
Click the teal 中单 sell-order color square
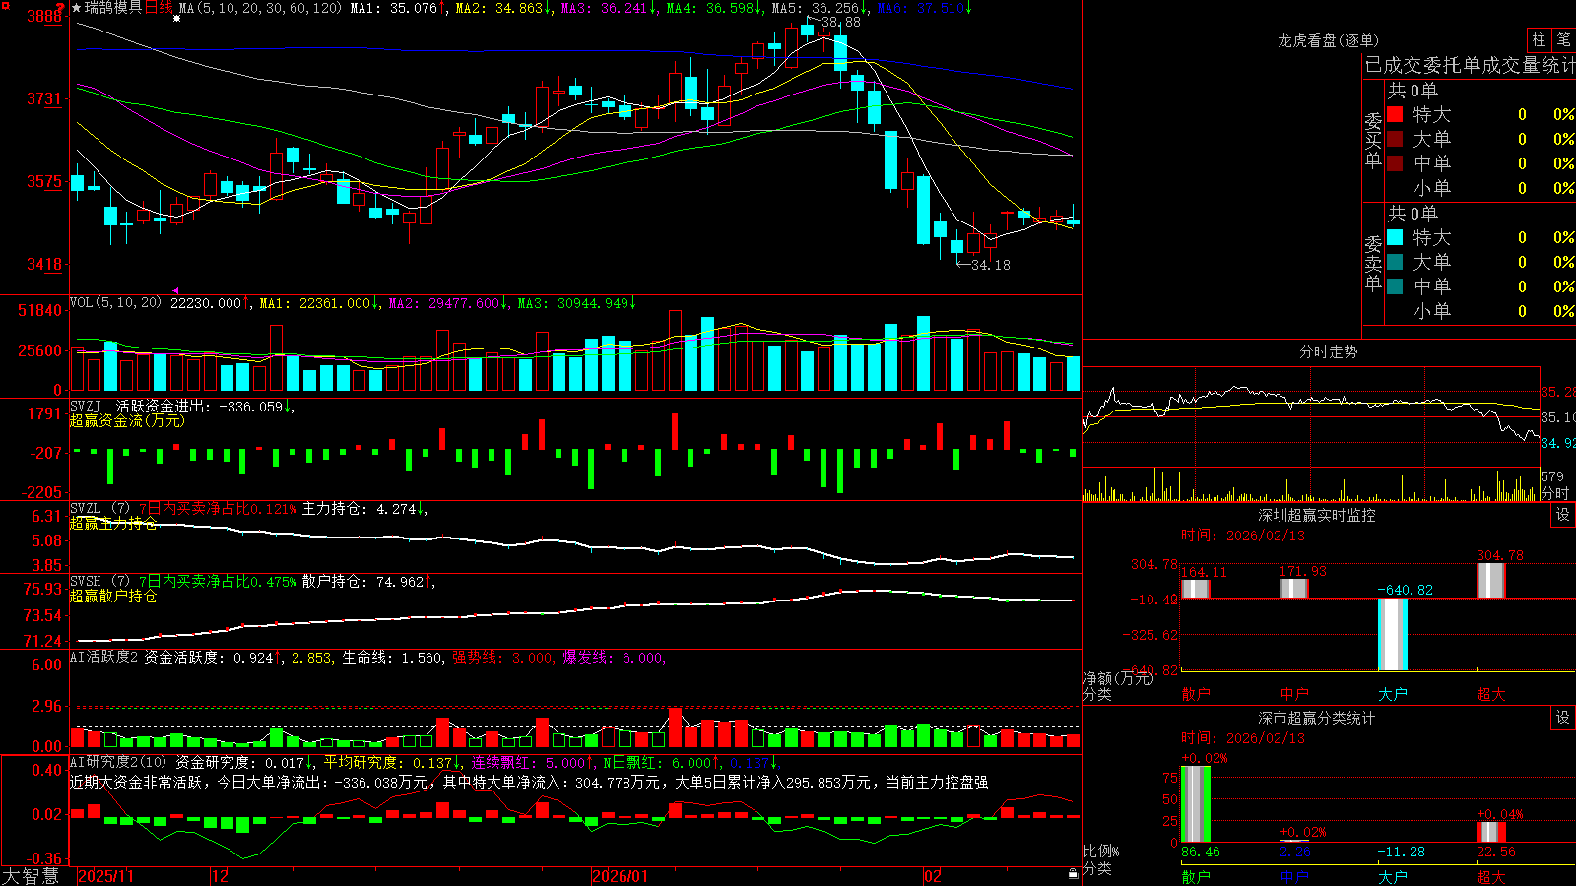coord(1395,286)
